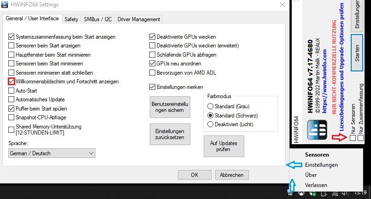Viewport: 371px width, 199px height.
Task: Select Standard (Grau) color mode
Action: pos(210,106)
